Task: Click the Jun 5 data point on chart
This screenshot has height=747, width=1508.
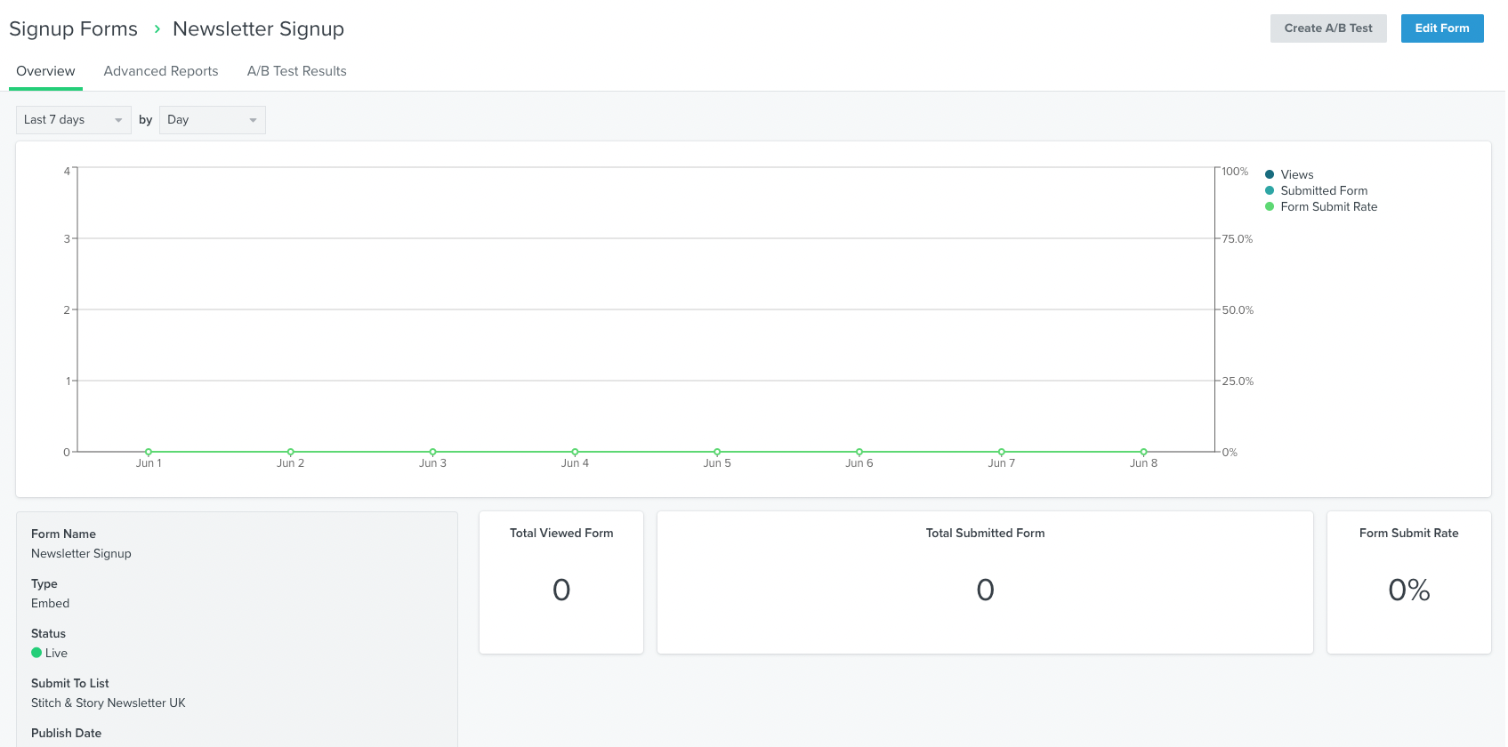Action: pyautogui.click(x=717, y=452)
